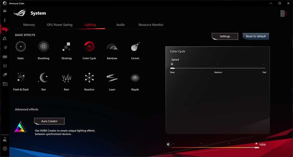
Task: Select the Comet lighting effect
Action: [x=135, y=47]
